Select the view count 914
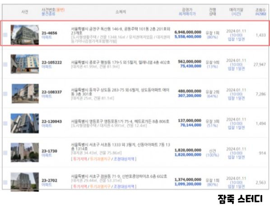The width and height of the screenshot is (270, 209). (x=262, y=153)
